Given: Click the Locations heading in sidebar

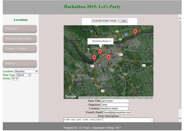Looking at the screenshot, I should pyautogui.click(x=21, y=20).
